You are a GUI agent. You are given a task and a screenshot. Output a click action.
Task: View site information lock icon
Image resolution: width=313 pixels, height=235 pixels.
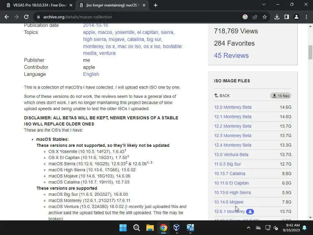38,17
